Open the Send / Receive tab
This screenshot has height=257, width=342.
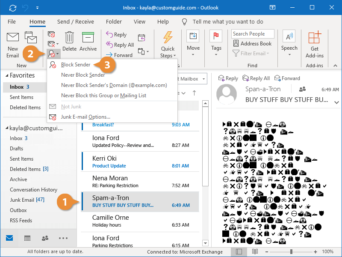76,22
